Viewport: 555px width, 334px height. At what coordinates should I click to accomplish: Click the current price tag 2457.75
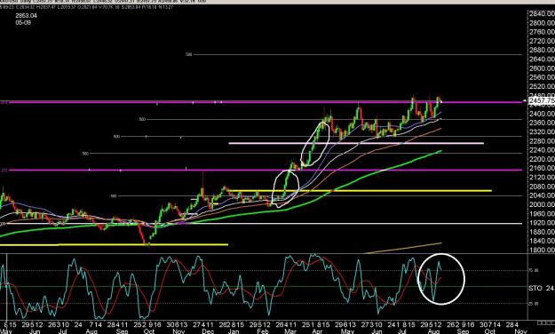click(541, 101)
